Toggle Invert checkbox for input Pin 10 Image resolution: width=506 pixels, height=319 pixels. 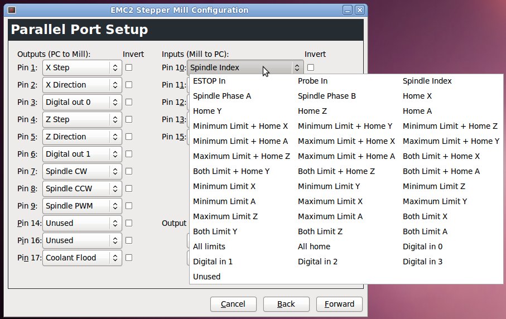pos(311,67)
